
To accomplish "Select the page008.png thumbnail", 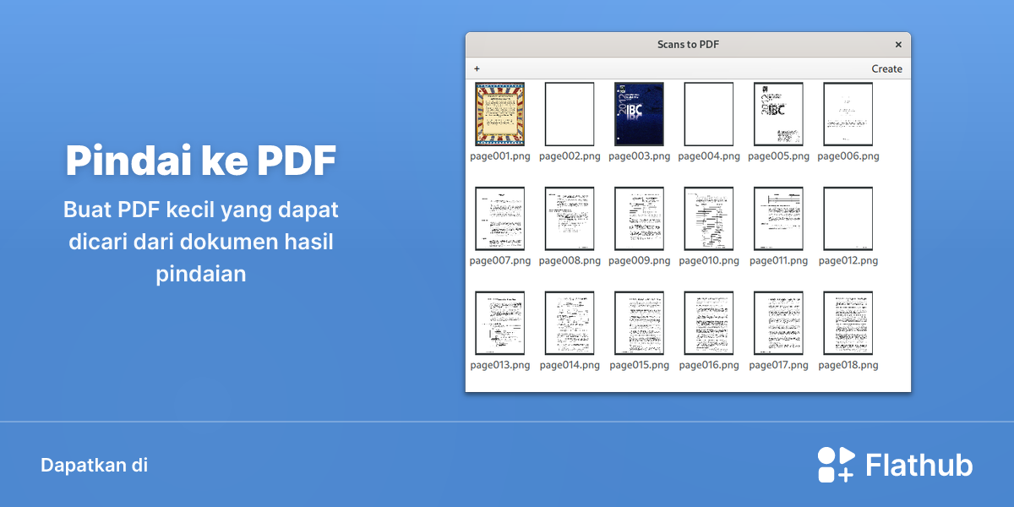I will pos(570,219).
